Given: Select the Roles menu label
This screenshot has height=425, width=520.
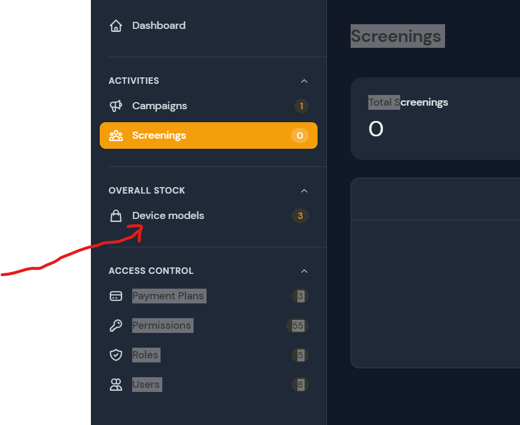Looking at the screenshot, I should (x=145, y=355).
